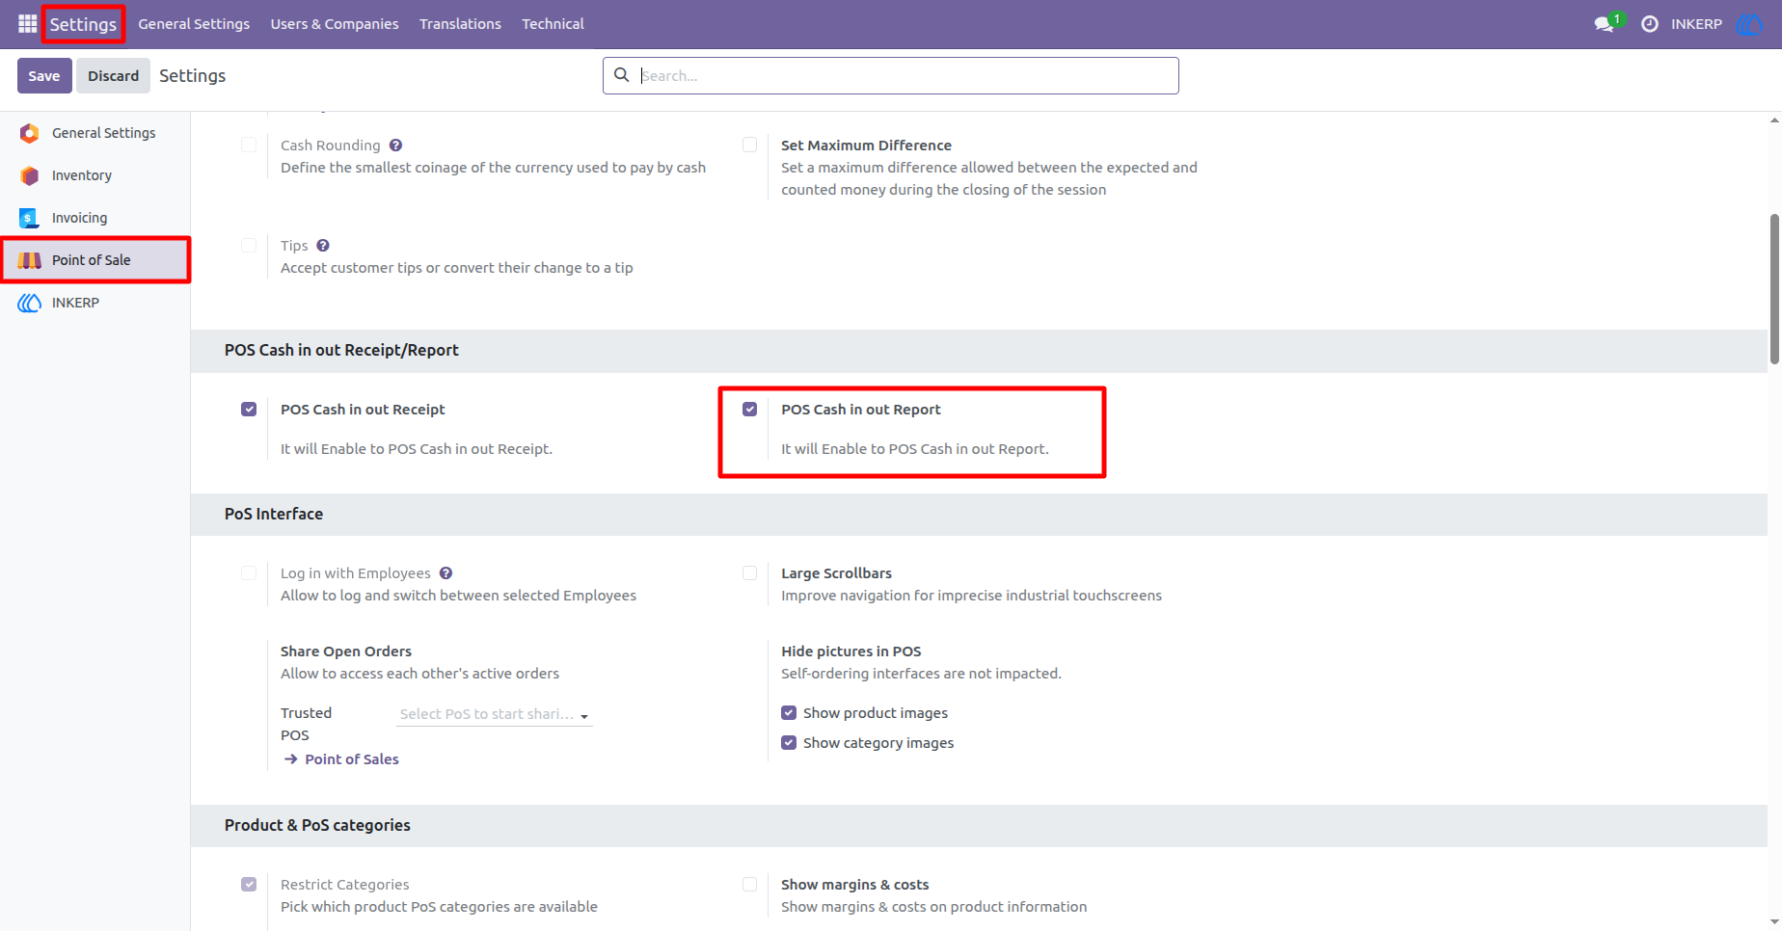The image size is (1782, 931).
Task: Click the INKERP username in top bar
Action: [x=1696, y=24]
